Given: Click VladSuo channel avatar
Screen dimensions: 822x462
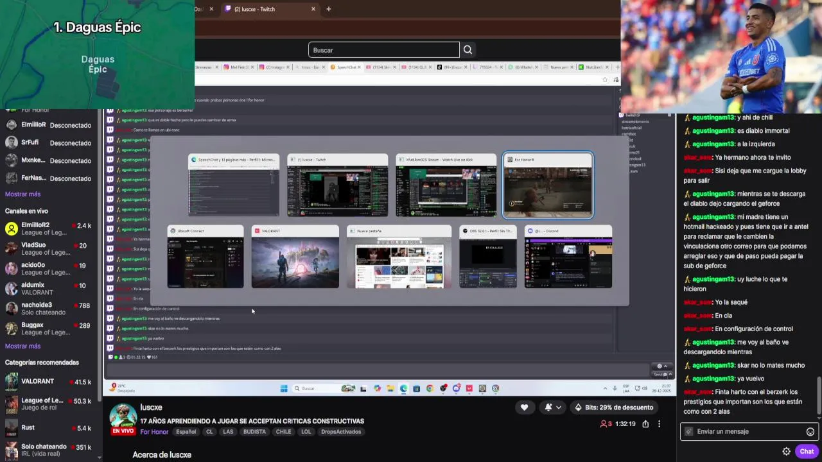Looking at the screenshot, I should click(11, 249).
